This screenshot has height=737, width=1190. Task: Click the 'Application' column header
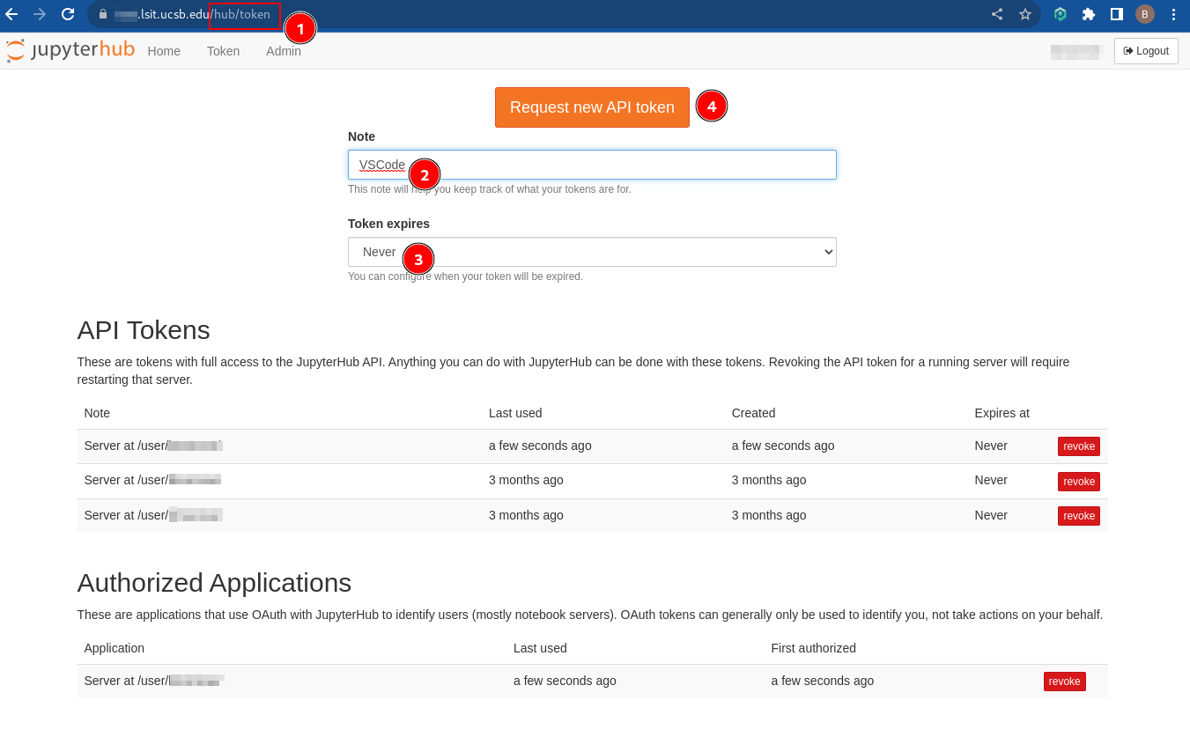click(x=115, y=648)
